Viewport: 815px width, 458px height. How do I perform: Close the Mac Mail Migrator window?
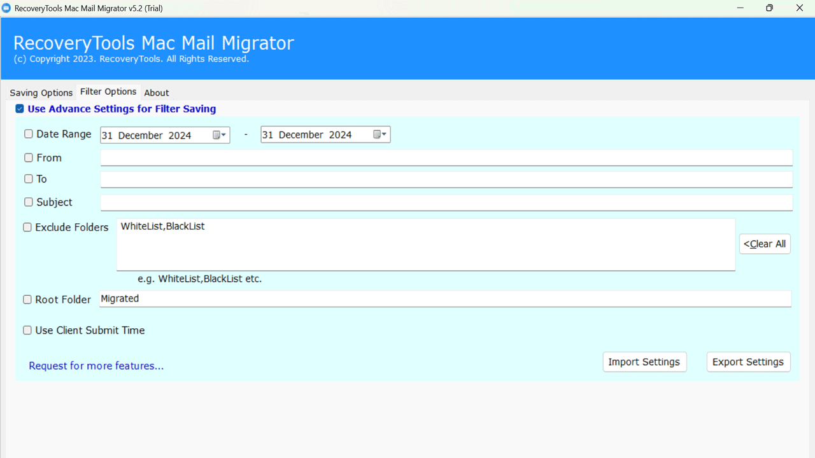[800, 8]
